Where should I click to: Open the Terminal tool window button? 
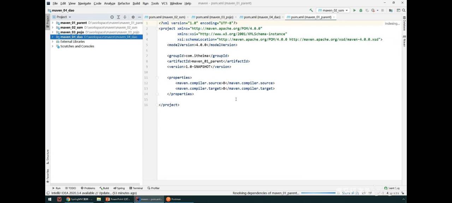tap(136, 188)
